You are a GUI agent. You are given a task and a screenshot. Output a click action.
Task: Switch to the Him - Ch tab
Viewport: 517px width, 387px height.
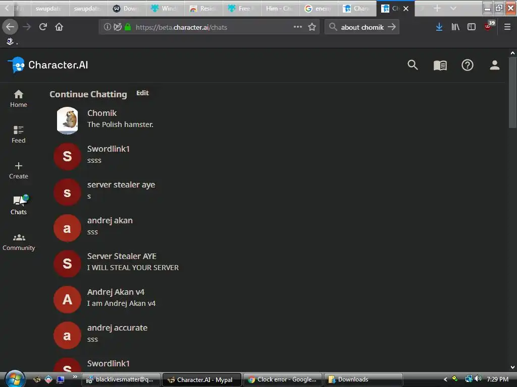coord(280,9)
